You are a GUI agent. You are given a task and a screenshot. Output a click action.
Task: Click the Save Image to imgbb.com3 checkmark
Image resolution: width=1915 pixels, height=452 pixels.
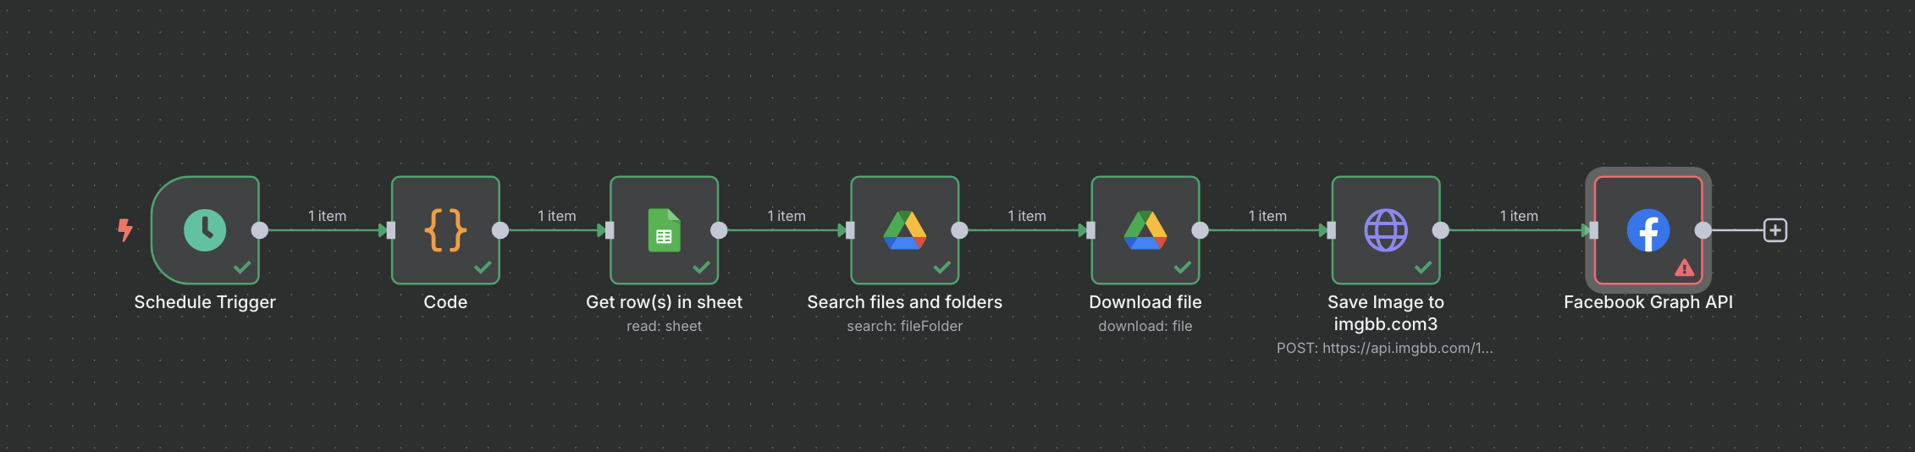[1422, 267]
